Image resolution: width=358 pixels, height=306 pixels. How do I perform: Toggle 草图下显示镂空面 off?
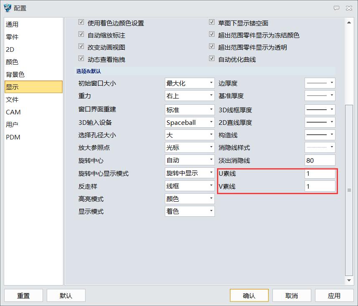212,23
